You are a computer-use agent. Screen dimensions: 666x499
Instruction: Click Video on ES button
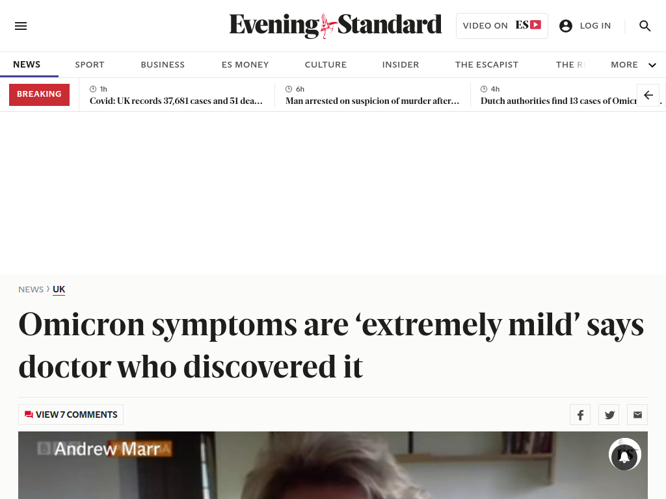click(502, 26)
